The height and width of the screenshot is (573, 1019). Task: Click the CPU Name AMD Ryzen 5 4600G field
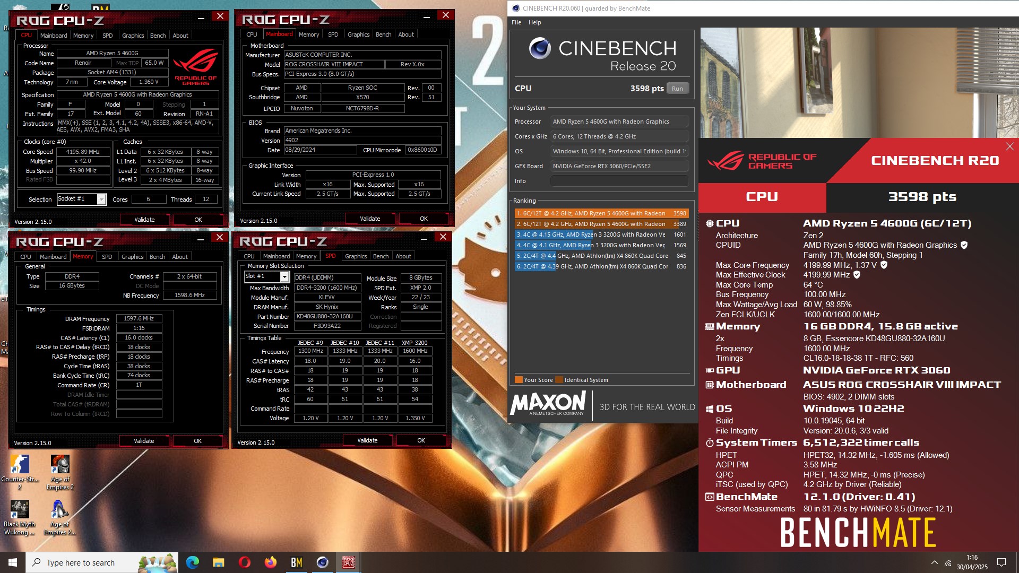coord(112,53)
